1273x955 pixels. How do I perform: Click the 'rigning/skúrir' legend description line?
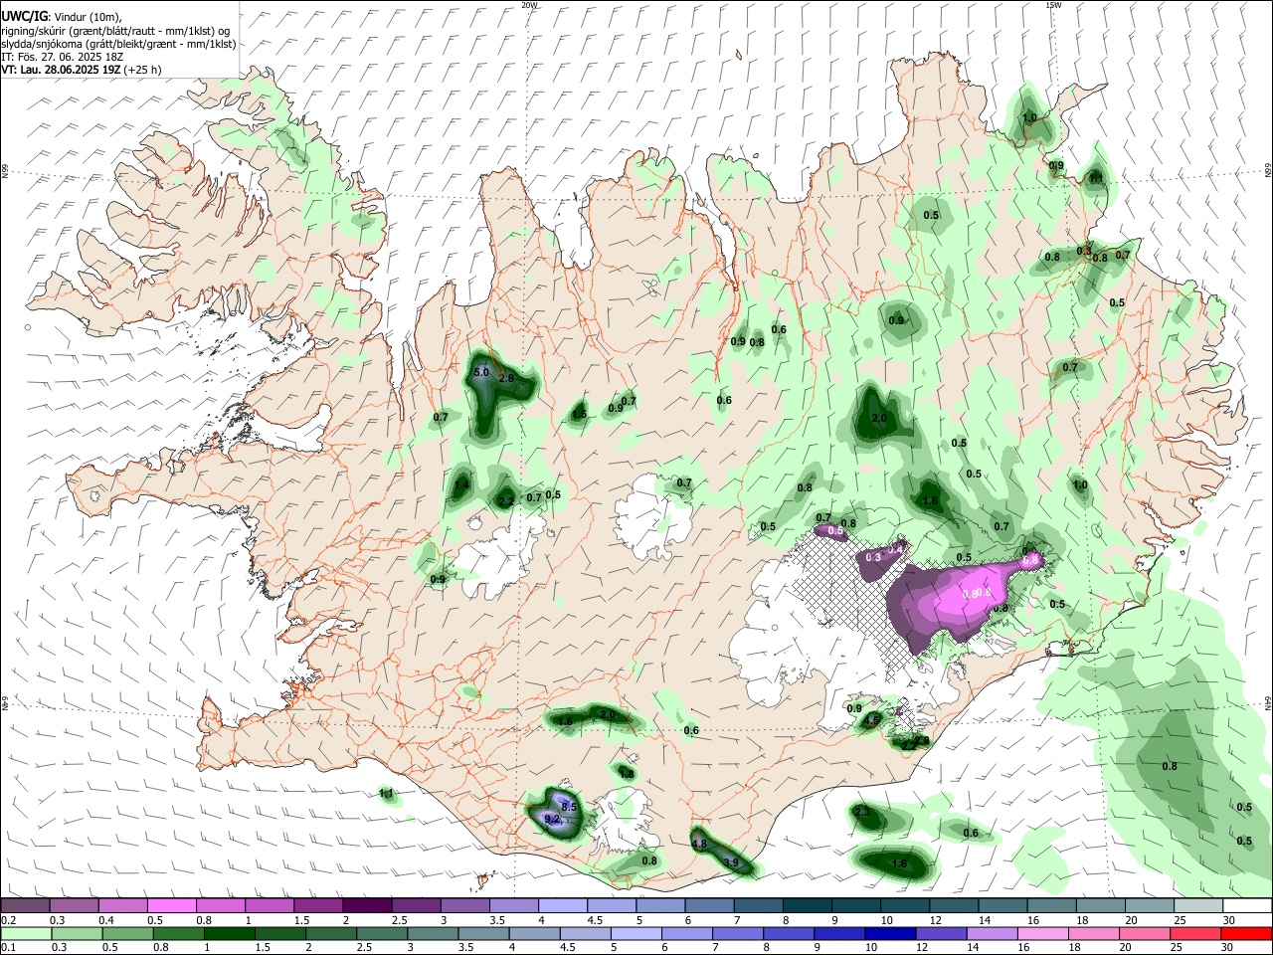115,30
